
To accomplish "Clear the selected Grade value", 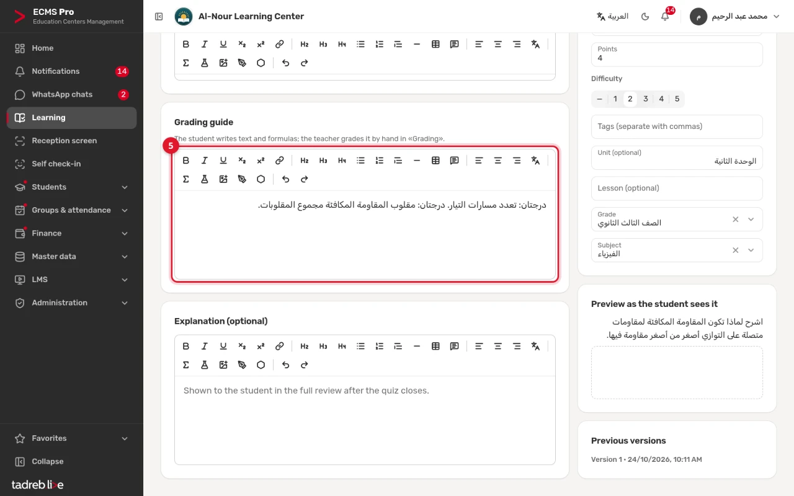I will tap(736, 219).
